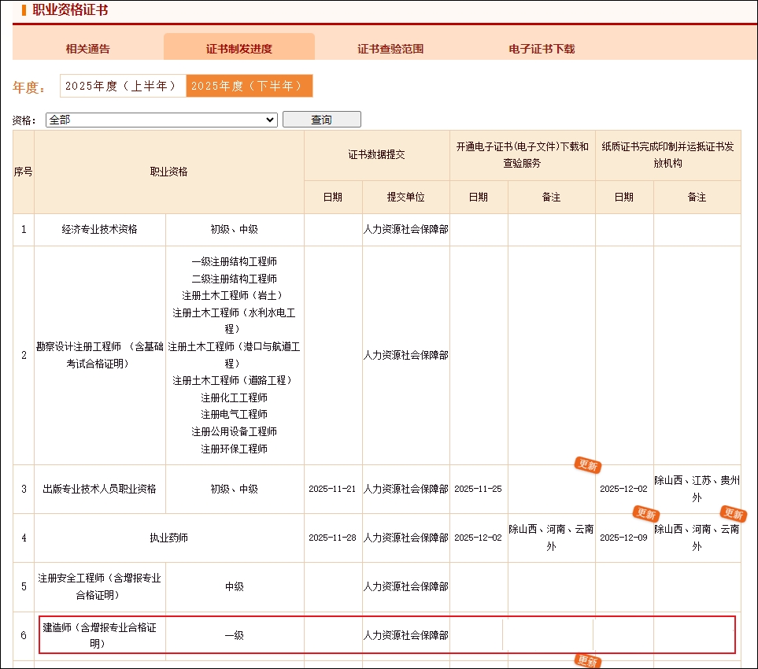The height and width of the screenshot is (669, 758).
Task: Click the 更新 badge above the 2025-12-09 date
Action: [646, 514]
